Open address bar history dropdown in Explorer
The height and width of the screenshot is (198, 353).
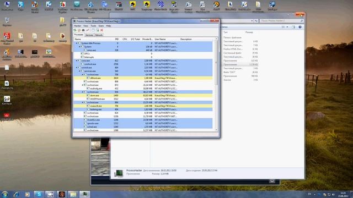[x=252, y=21]
